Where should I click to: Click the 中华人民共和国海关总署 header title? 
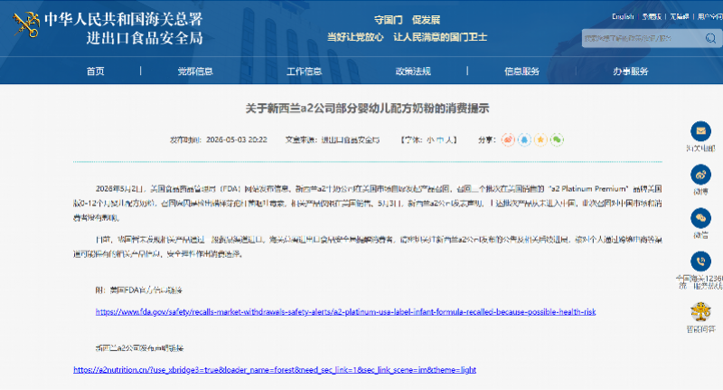[x=124, y=19]
